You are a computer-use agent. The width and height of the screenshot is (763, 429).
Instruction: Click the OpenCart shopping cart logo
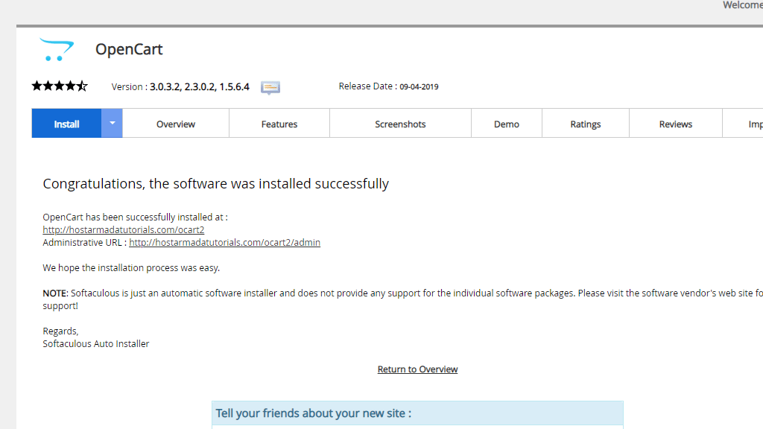click(x=56, y=50)
